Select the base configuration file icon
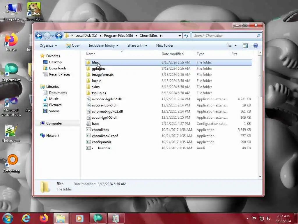The height and width of the screenshot is (224, 298). (x=88, y=124)
